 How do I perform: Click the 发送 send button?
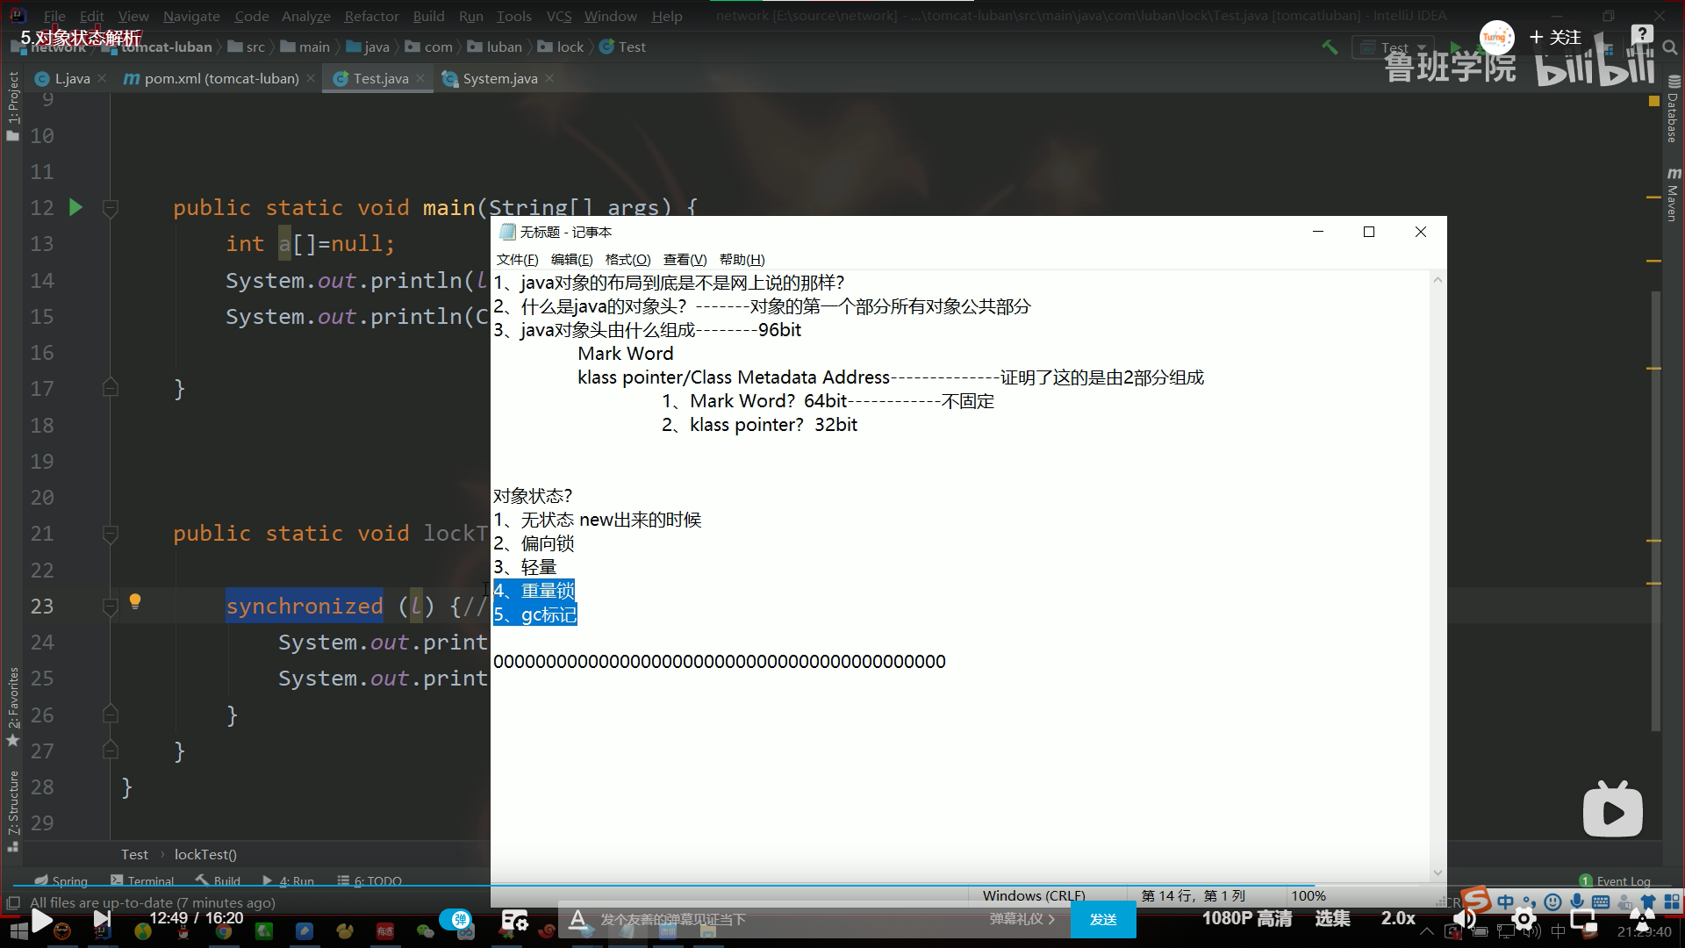[x=1103, y=919]
